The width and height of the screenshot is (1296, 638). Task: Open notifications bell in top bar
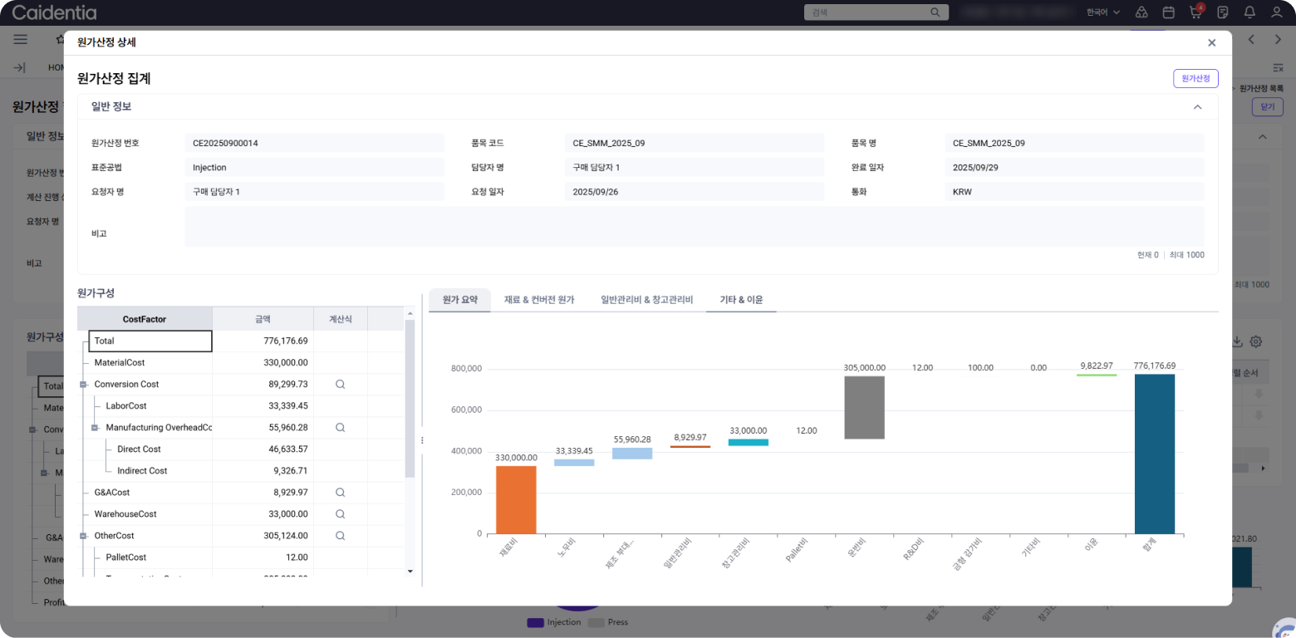coord(1249,12)
